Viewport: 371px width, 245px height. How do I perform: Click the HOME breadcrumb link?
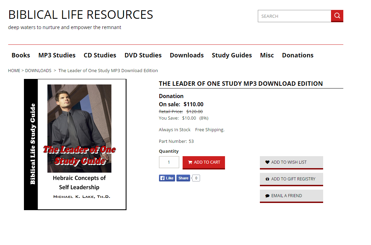(14, 71)
